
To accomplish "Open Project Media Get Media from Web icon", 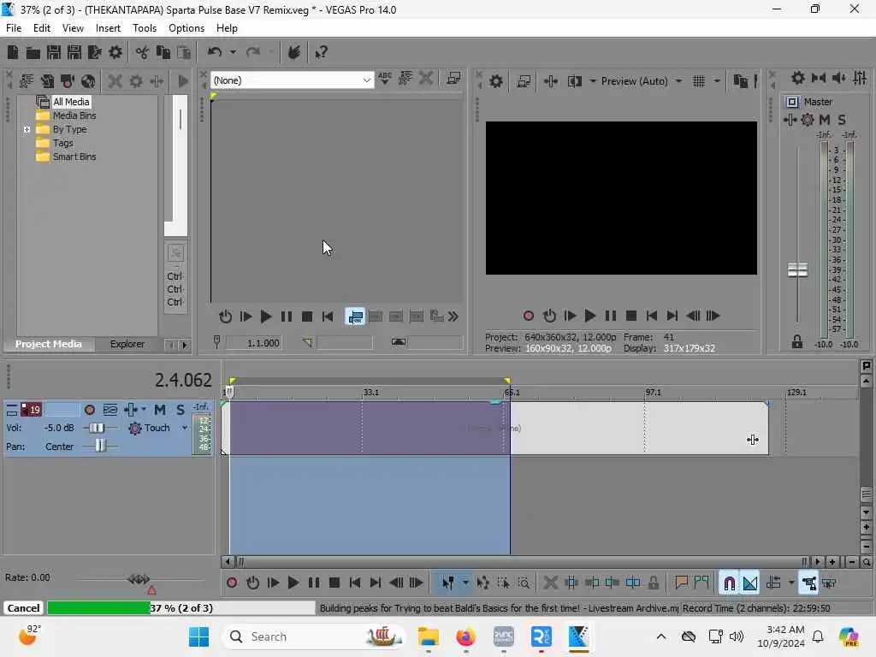I will (x=88, y=81).
